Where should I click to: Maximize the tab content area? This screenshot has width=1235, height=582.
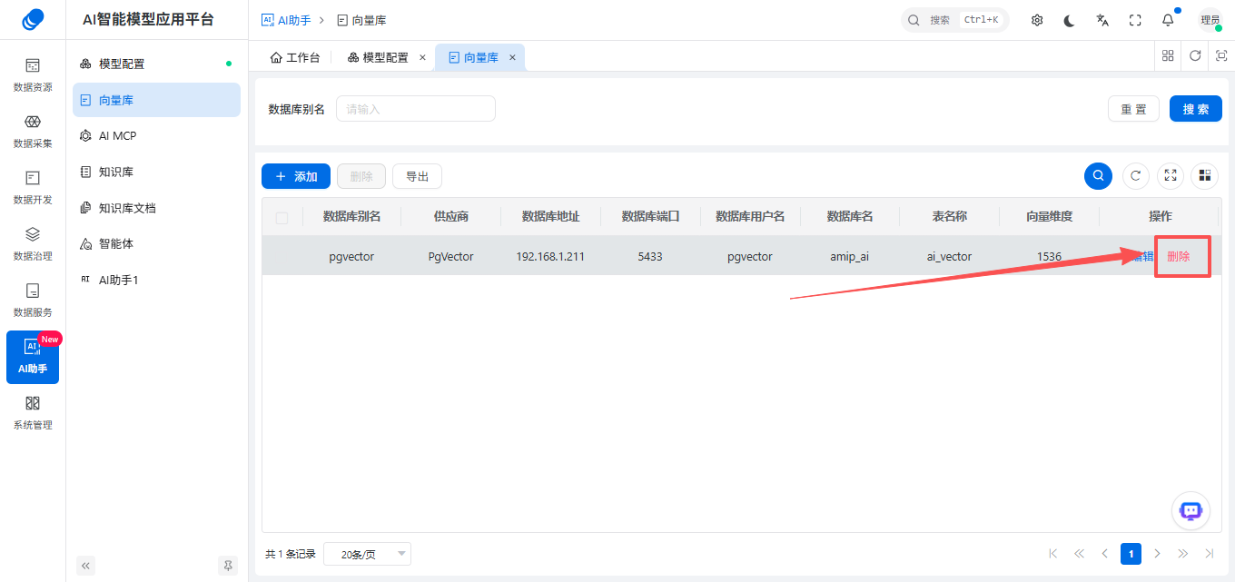click(x=1221, y=55)
